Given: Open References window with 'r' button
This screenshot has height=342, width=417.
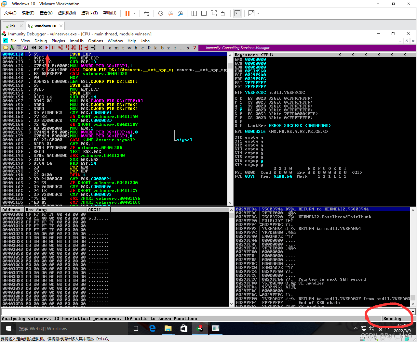Looking at the screenshot, I should coord(175,48).
